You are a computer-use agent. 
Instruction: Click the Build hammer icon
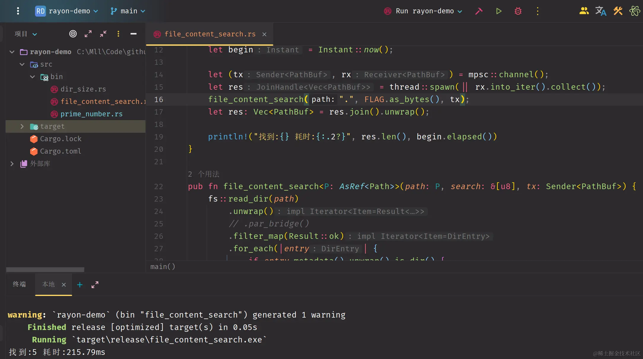coord(479,11)
